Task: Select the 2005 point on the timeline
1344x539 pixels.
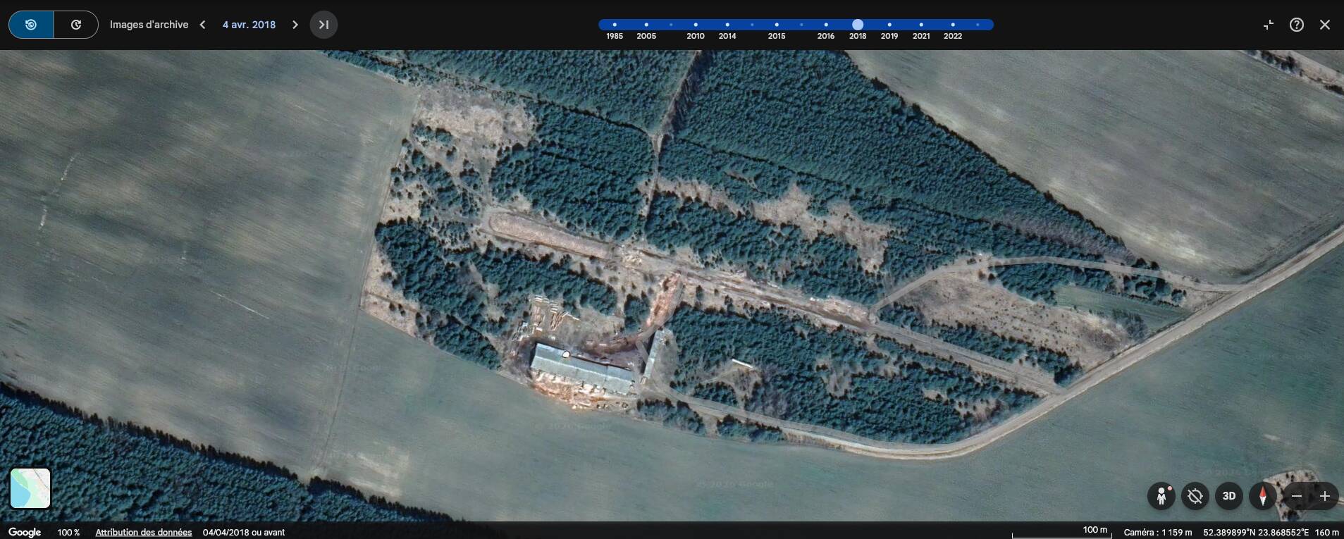Action: click(646, 25)
